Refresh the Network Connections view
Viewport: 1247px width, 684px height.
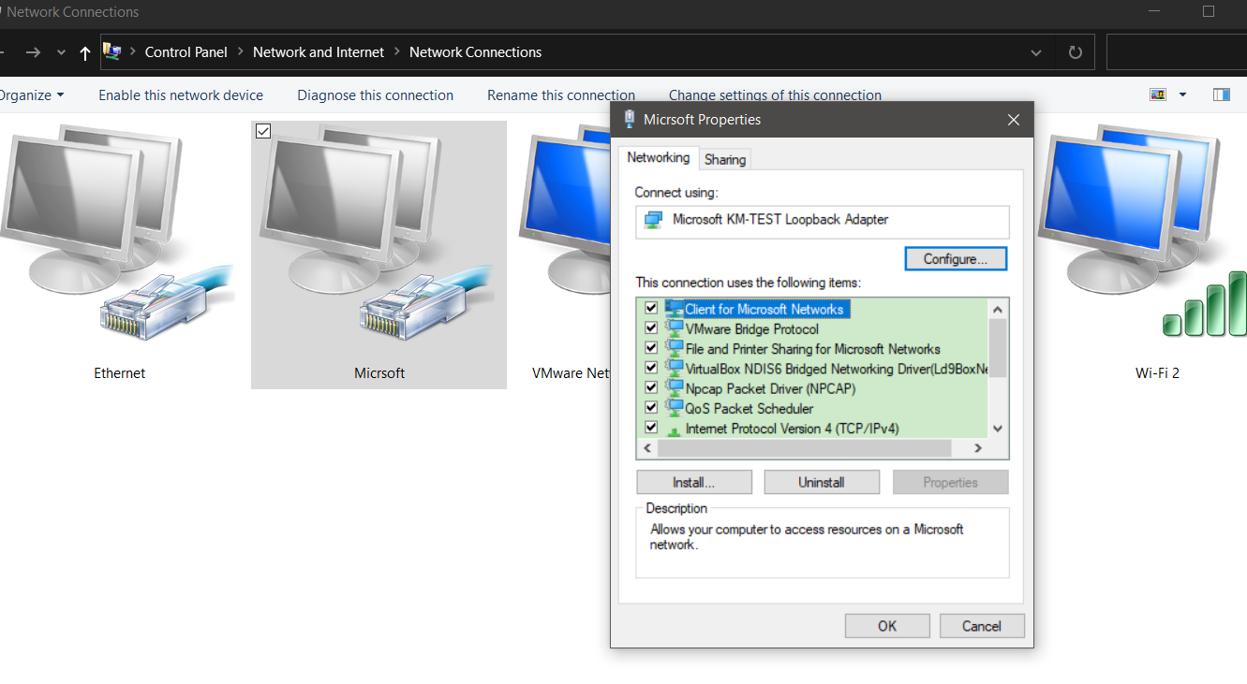1076,52
